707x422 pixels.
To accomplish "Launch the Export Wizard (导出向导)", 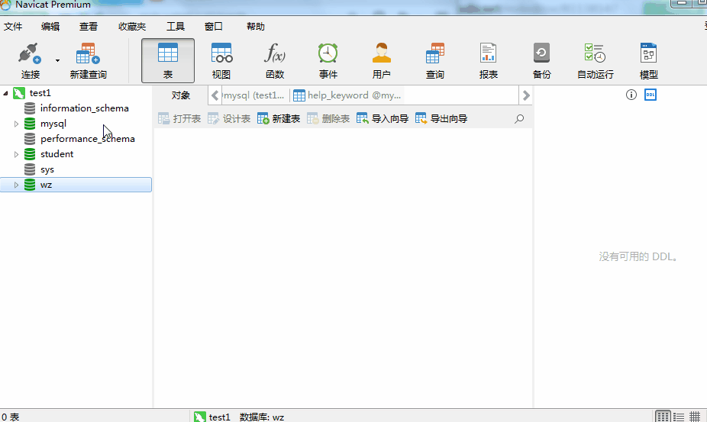I will tap(441, 118).
